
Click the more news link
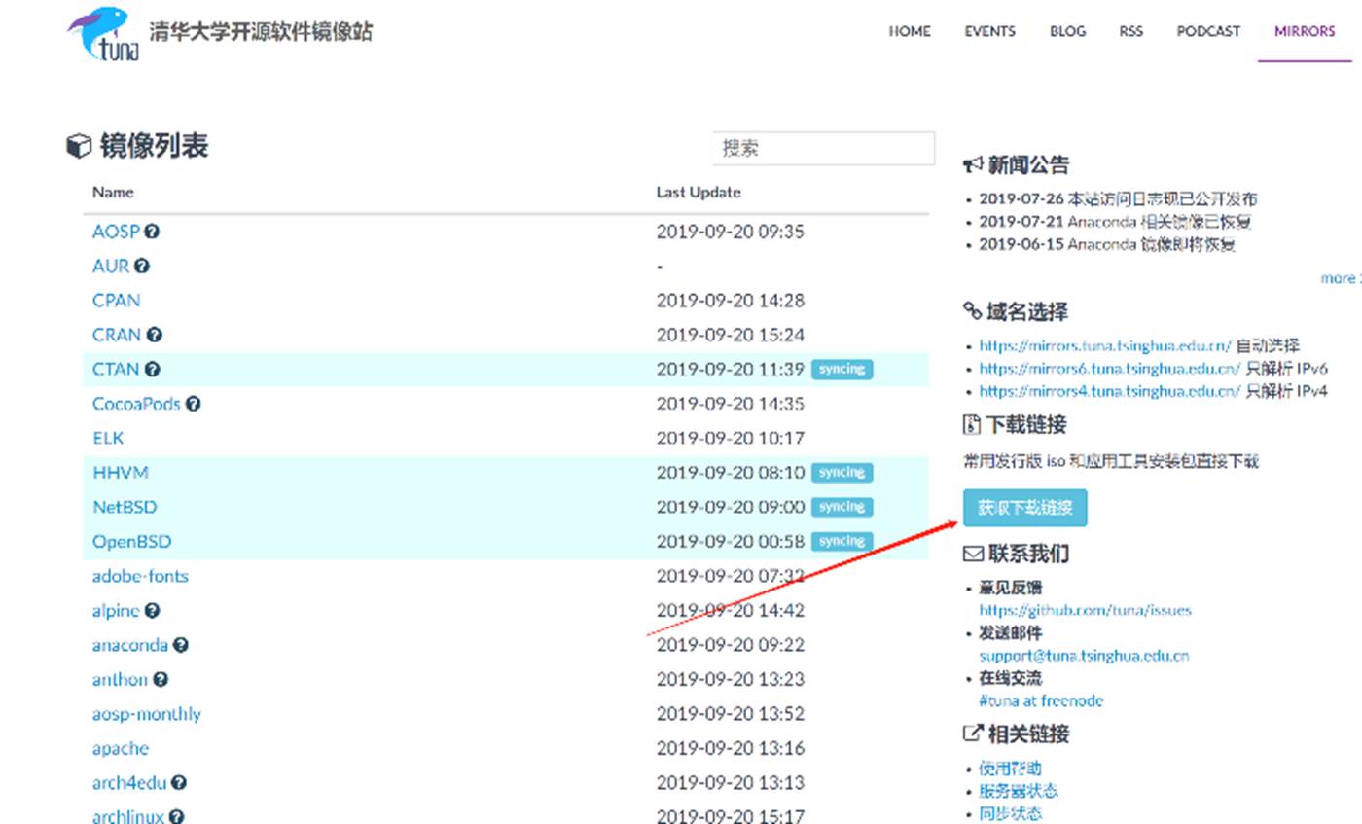tap(1341, 278)
